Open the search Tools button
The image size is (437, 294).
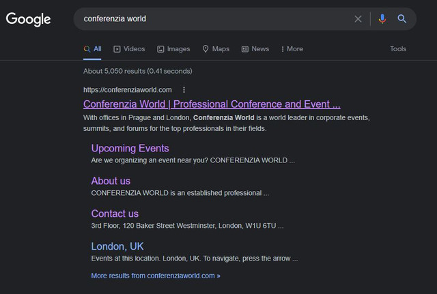tap(398, 49)
